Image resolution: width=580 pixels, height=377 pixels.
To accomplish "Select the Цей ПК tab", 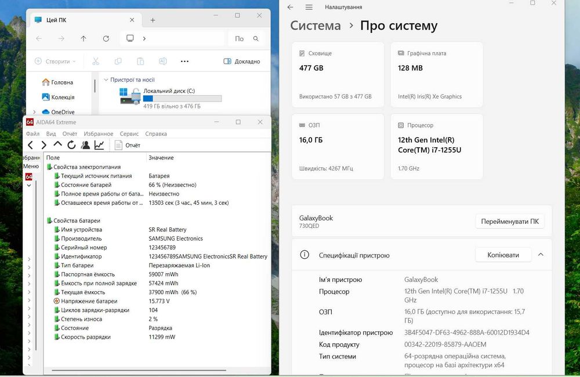I will tap(85, 20).
